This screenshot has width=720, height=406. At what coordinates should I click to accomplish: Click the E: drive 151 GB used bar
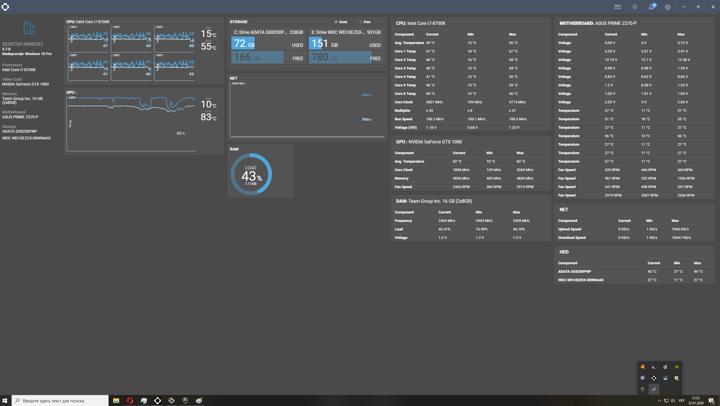pos(315,43)
